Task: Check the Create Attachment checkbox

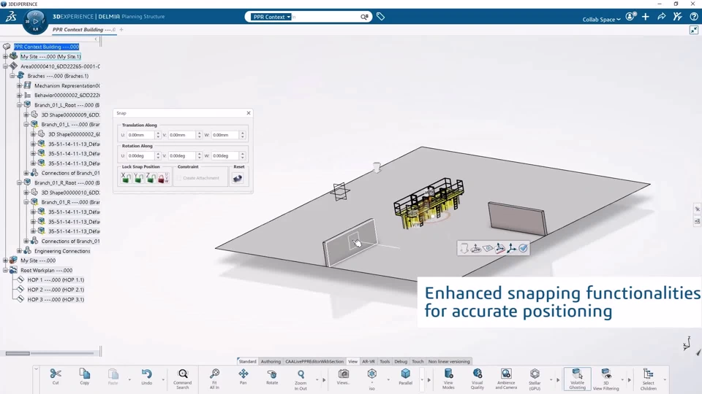Action: (179, 178)
